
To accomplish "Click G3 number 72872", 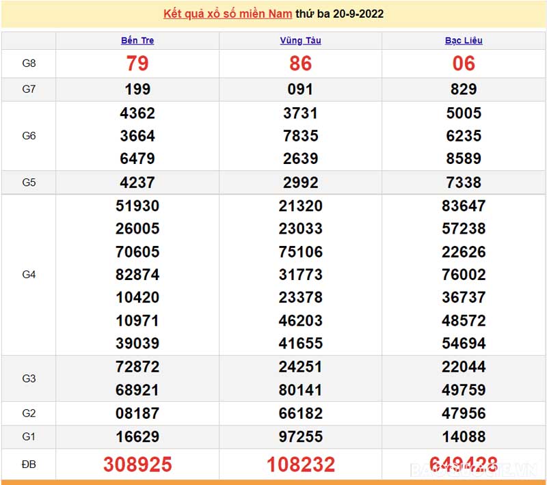I will coord(137,367).
